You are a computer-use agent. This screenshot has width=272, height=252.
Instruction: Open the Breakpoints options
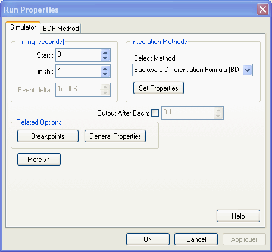tap(48, 136)
